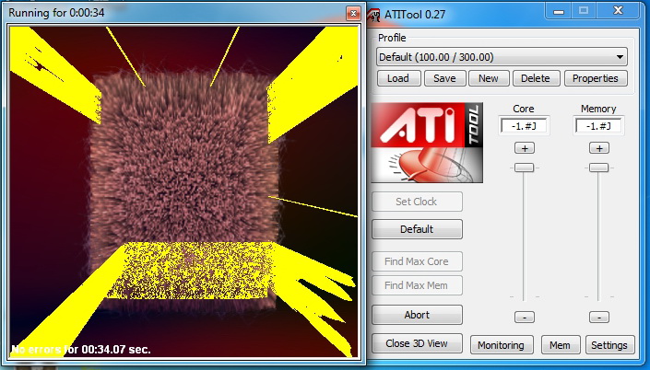Decrease Core clock with minus button

coord(524,318)
